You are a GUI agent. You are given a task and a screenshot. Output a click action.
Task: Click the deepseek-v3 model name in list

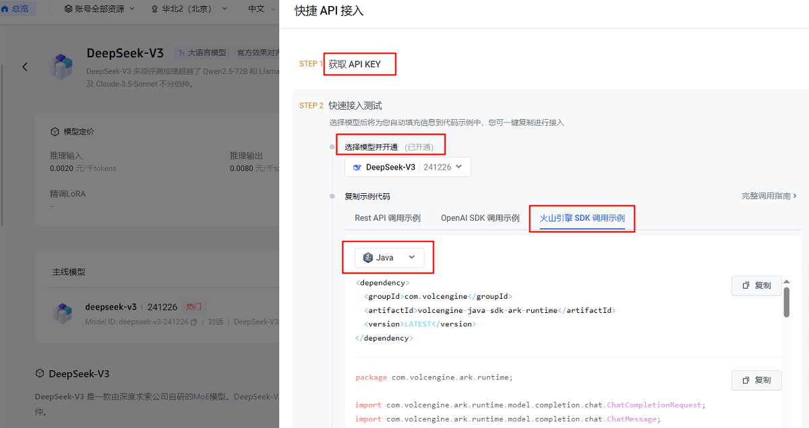click(x=111, y=306)
